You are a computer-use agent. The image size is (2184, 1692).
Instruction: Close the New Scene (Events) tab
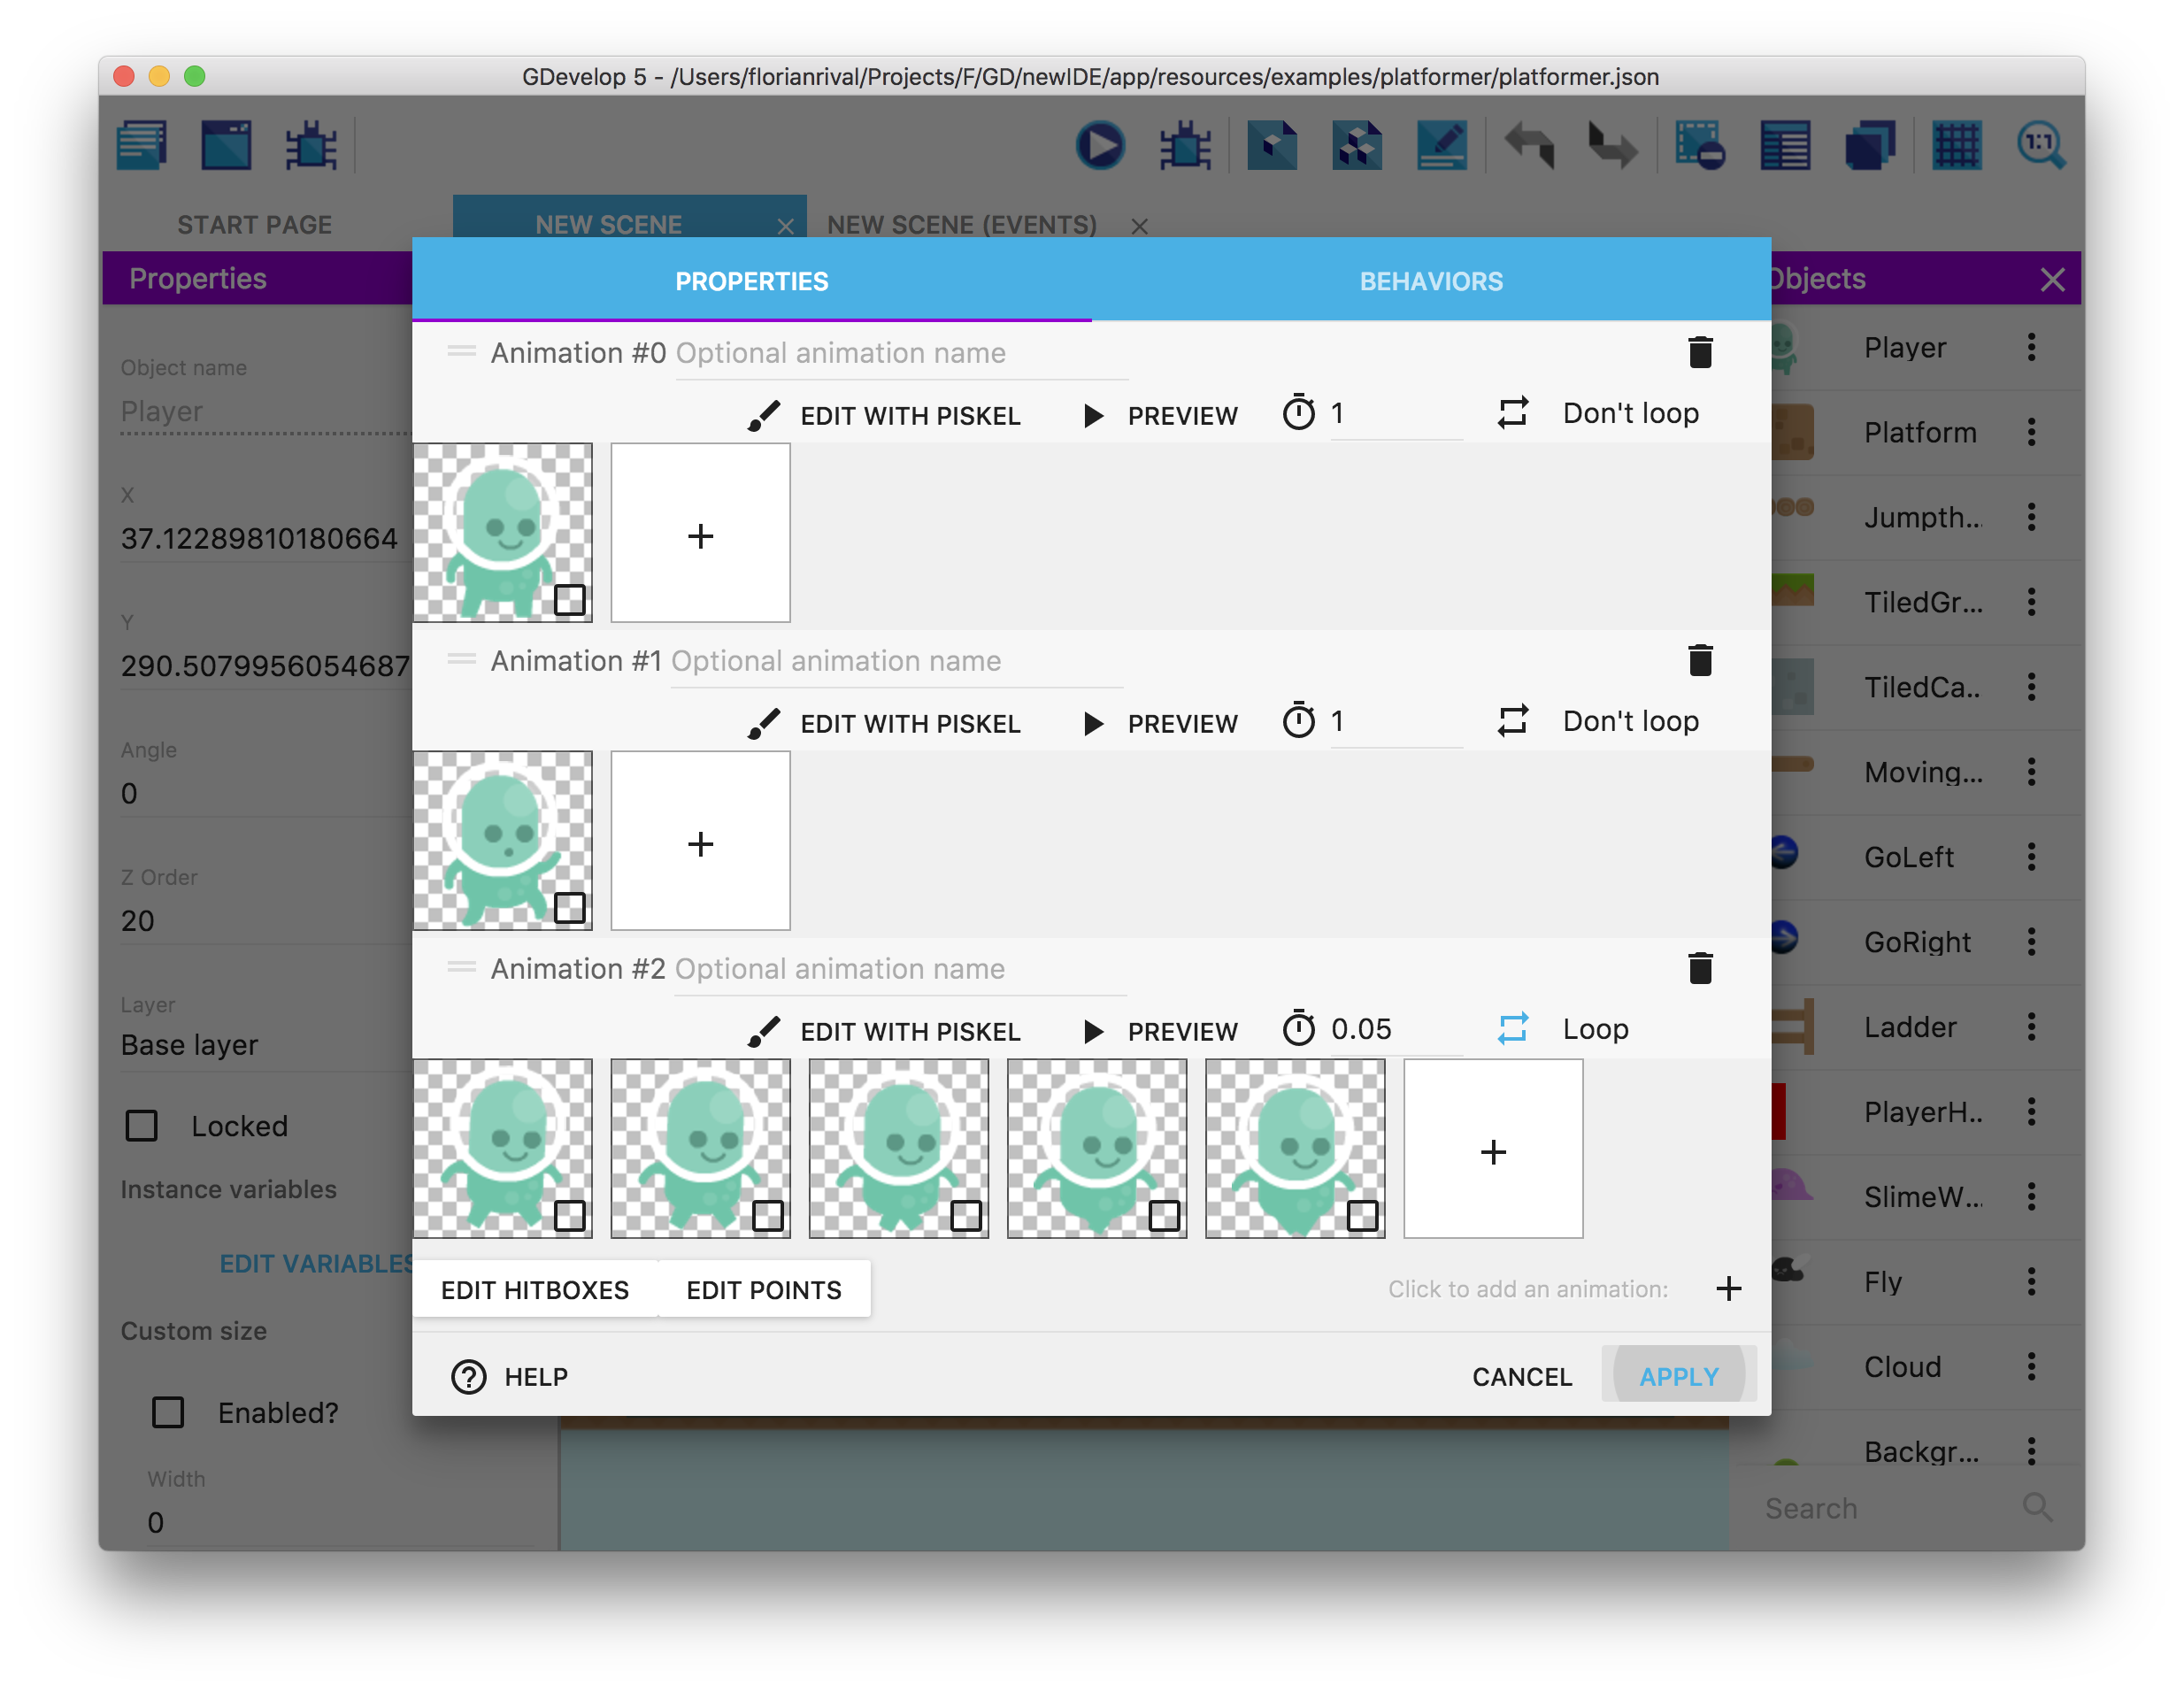[1139, 226]
